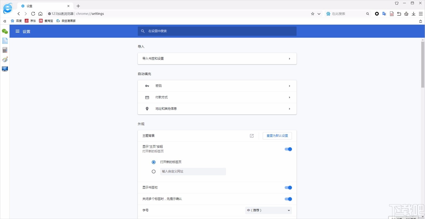The image size is (425, 219).
Task: Open the 百度 bookmark
Action: (16, 21)
